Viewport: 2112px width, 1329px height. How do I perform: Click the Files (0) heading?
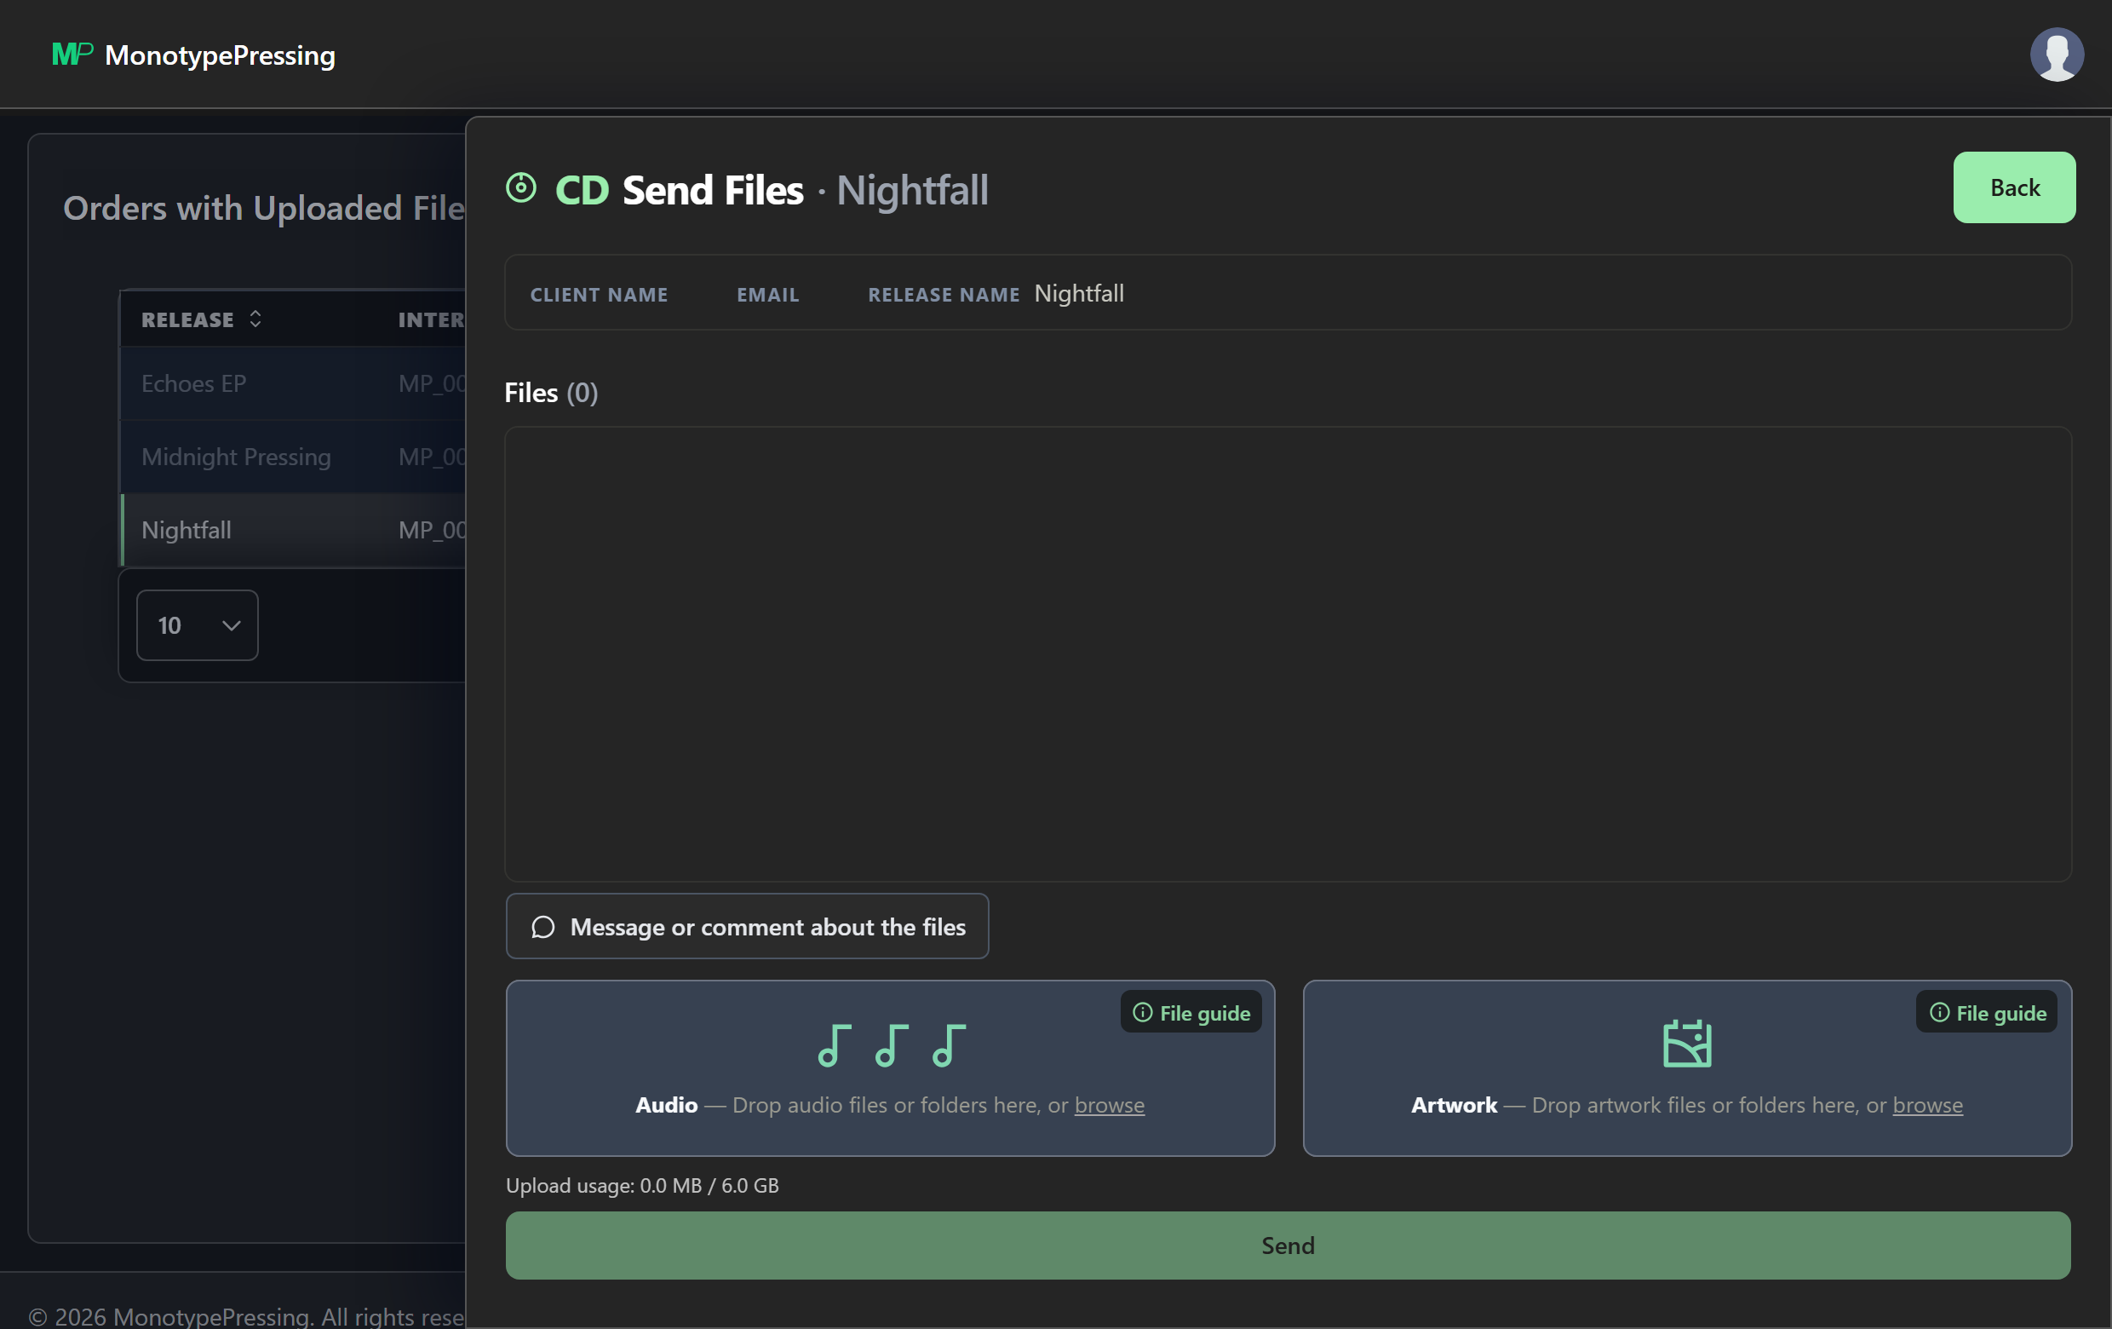tap(551, 392)
